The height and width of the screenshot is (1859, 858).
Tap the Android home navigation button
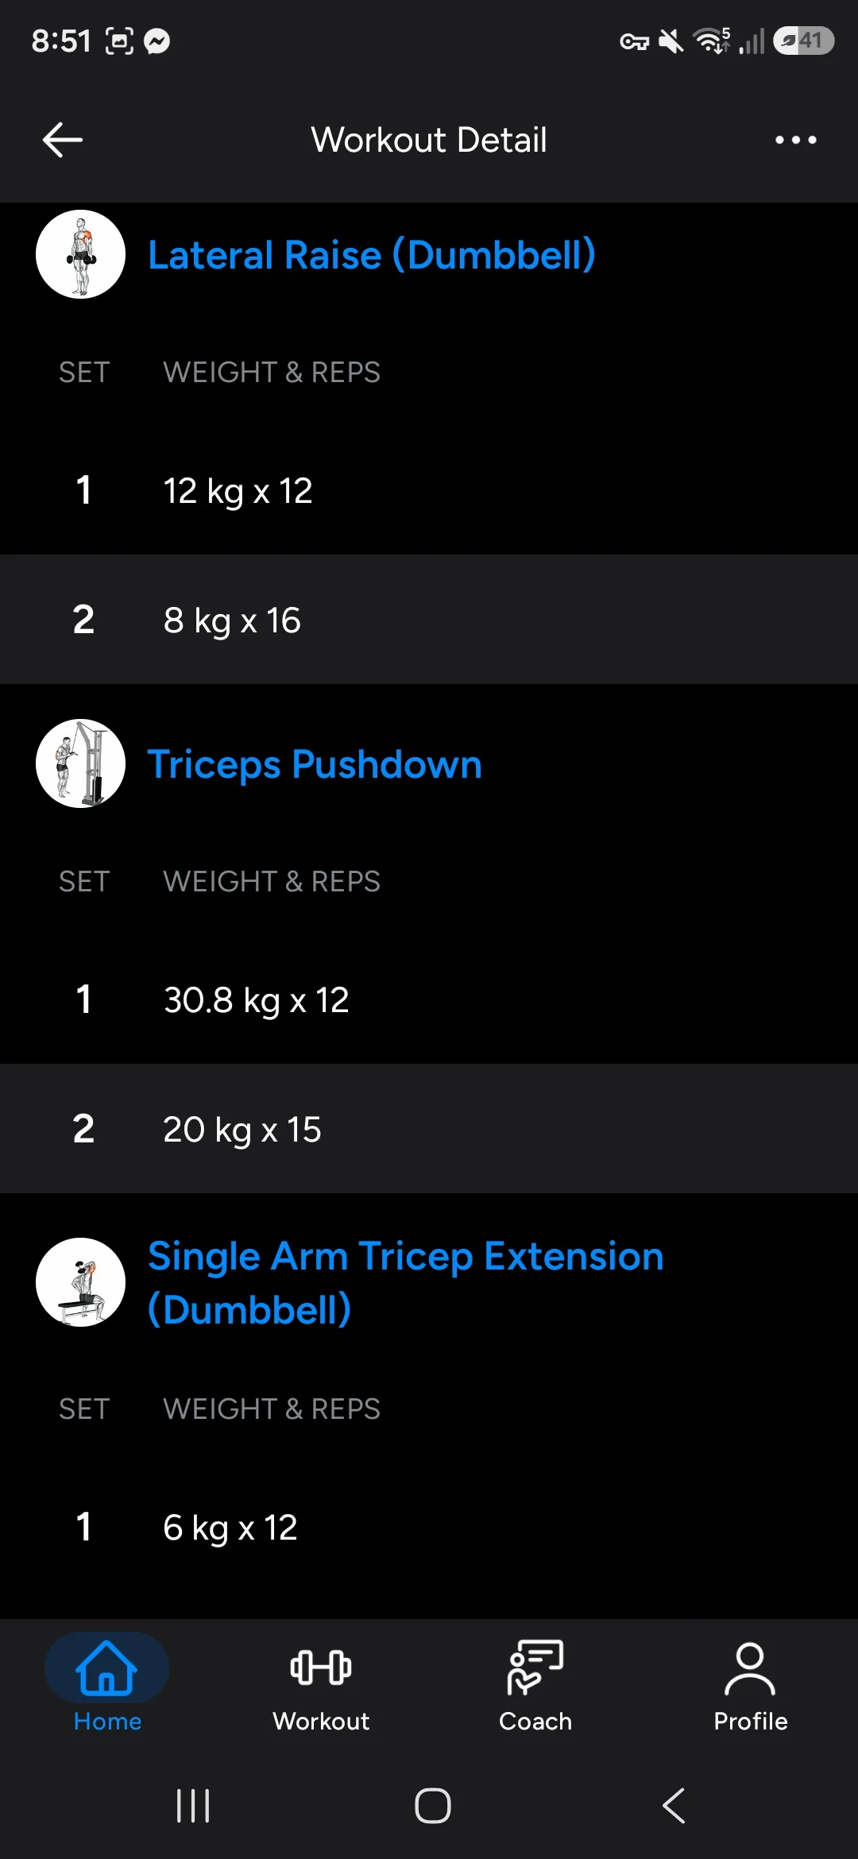click(432, 1806)
